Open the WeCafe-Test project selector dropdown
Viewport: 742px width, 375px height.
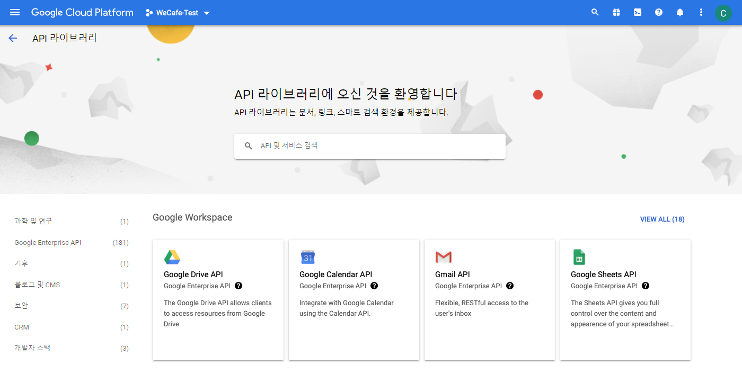click(178, 13)
